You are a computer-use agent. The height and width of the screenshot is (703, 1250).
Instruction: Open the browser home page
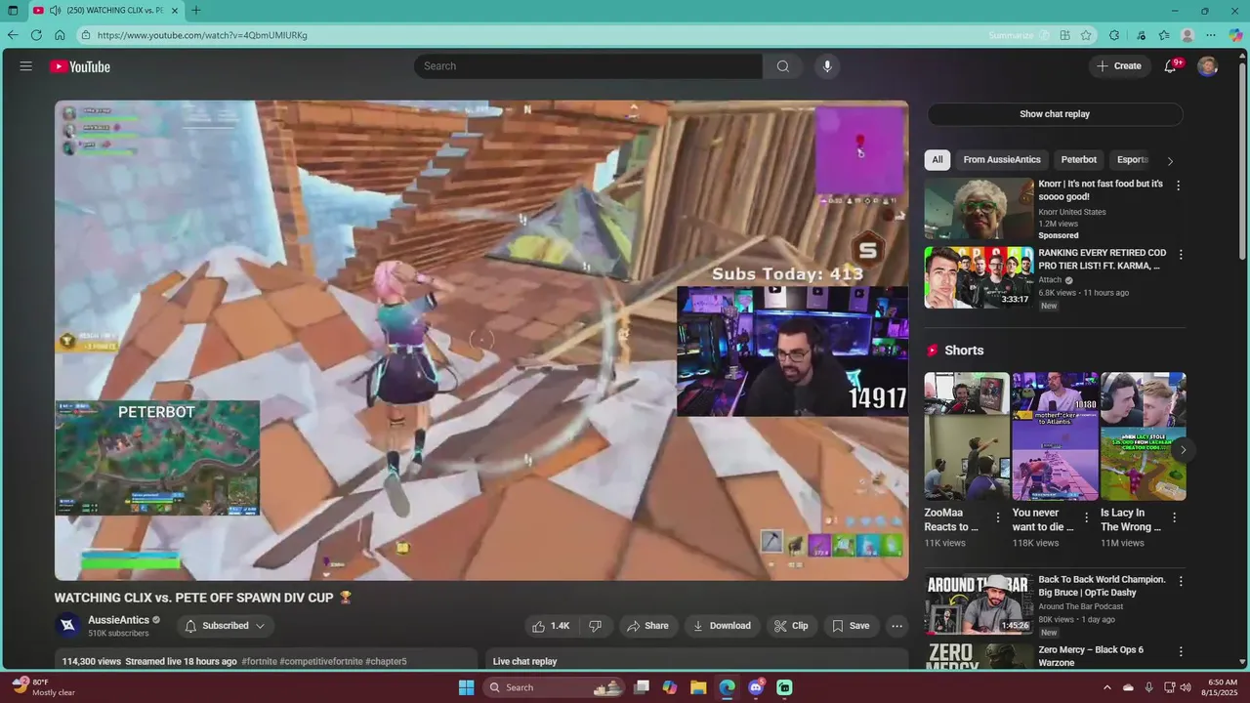click(60, 35)
